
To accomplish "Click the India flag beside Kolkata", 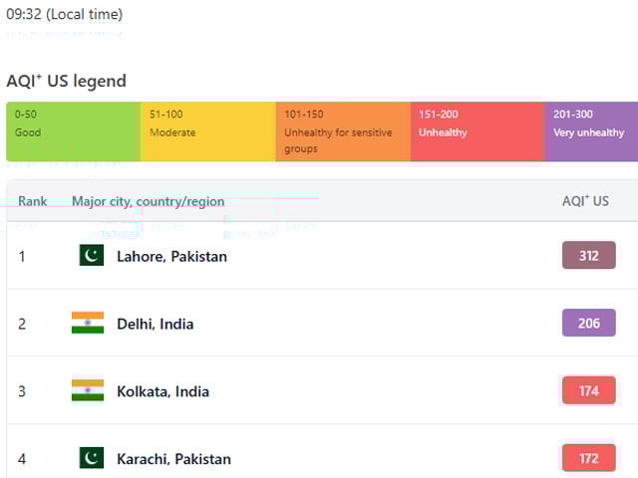I will pos(88,391).
